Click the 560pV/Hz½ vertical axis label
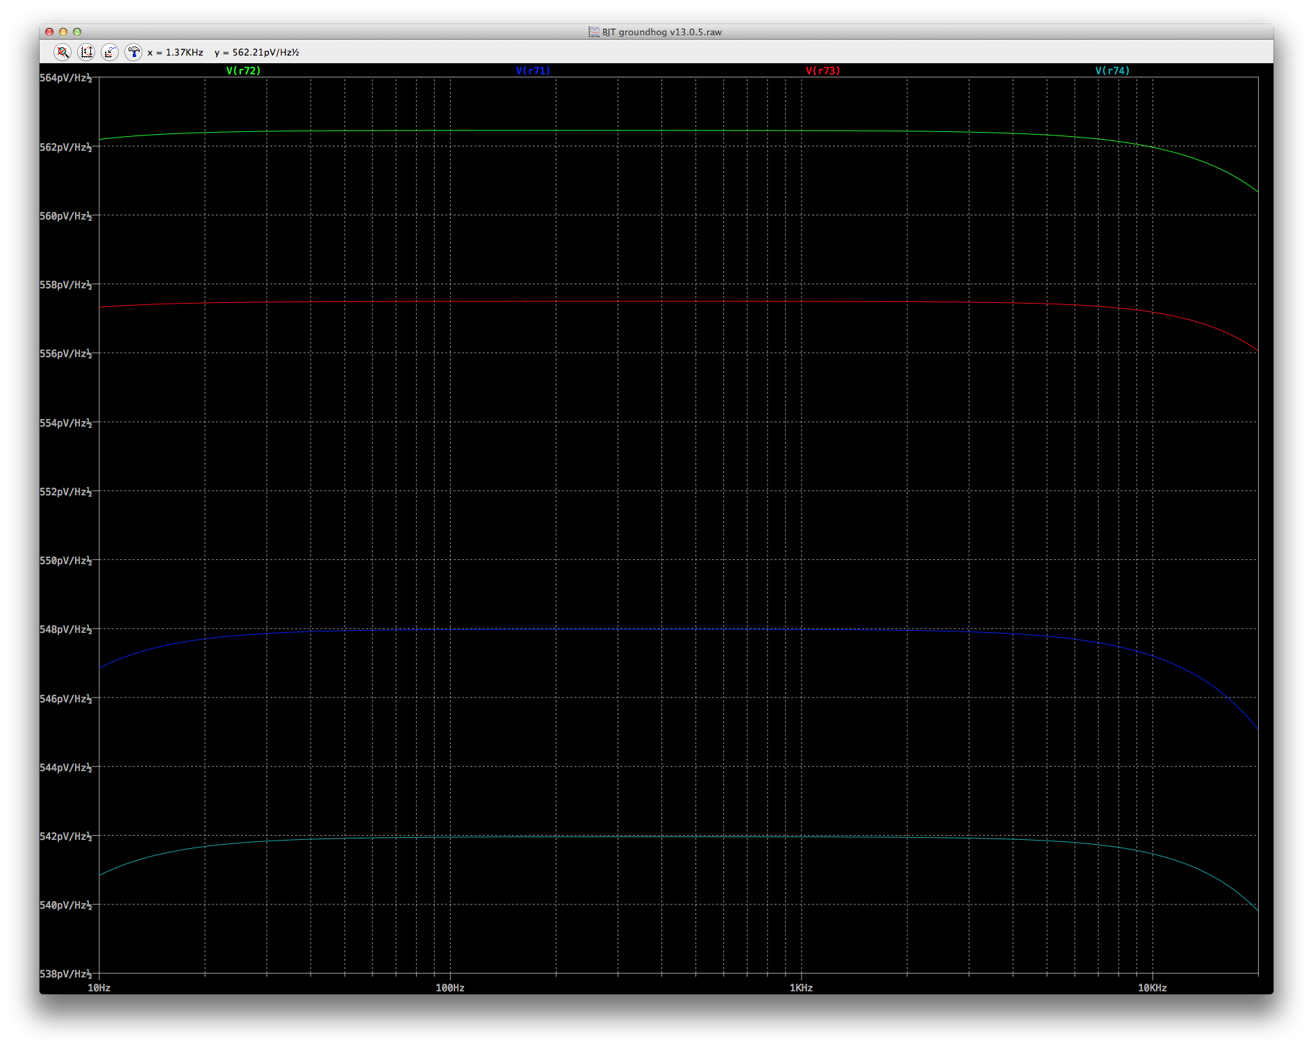The width and height of the screenshot is (1313, 1049). [x=66, y=216]
